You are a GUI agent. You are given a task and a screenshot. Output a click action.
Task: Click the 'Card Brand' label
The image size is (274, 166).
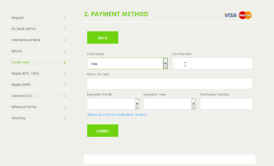tap(96, 54)
